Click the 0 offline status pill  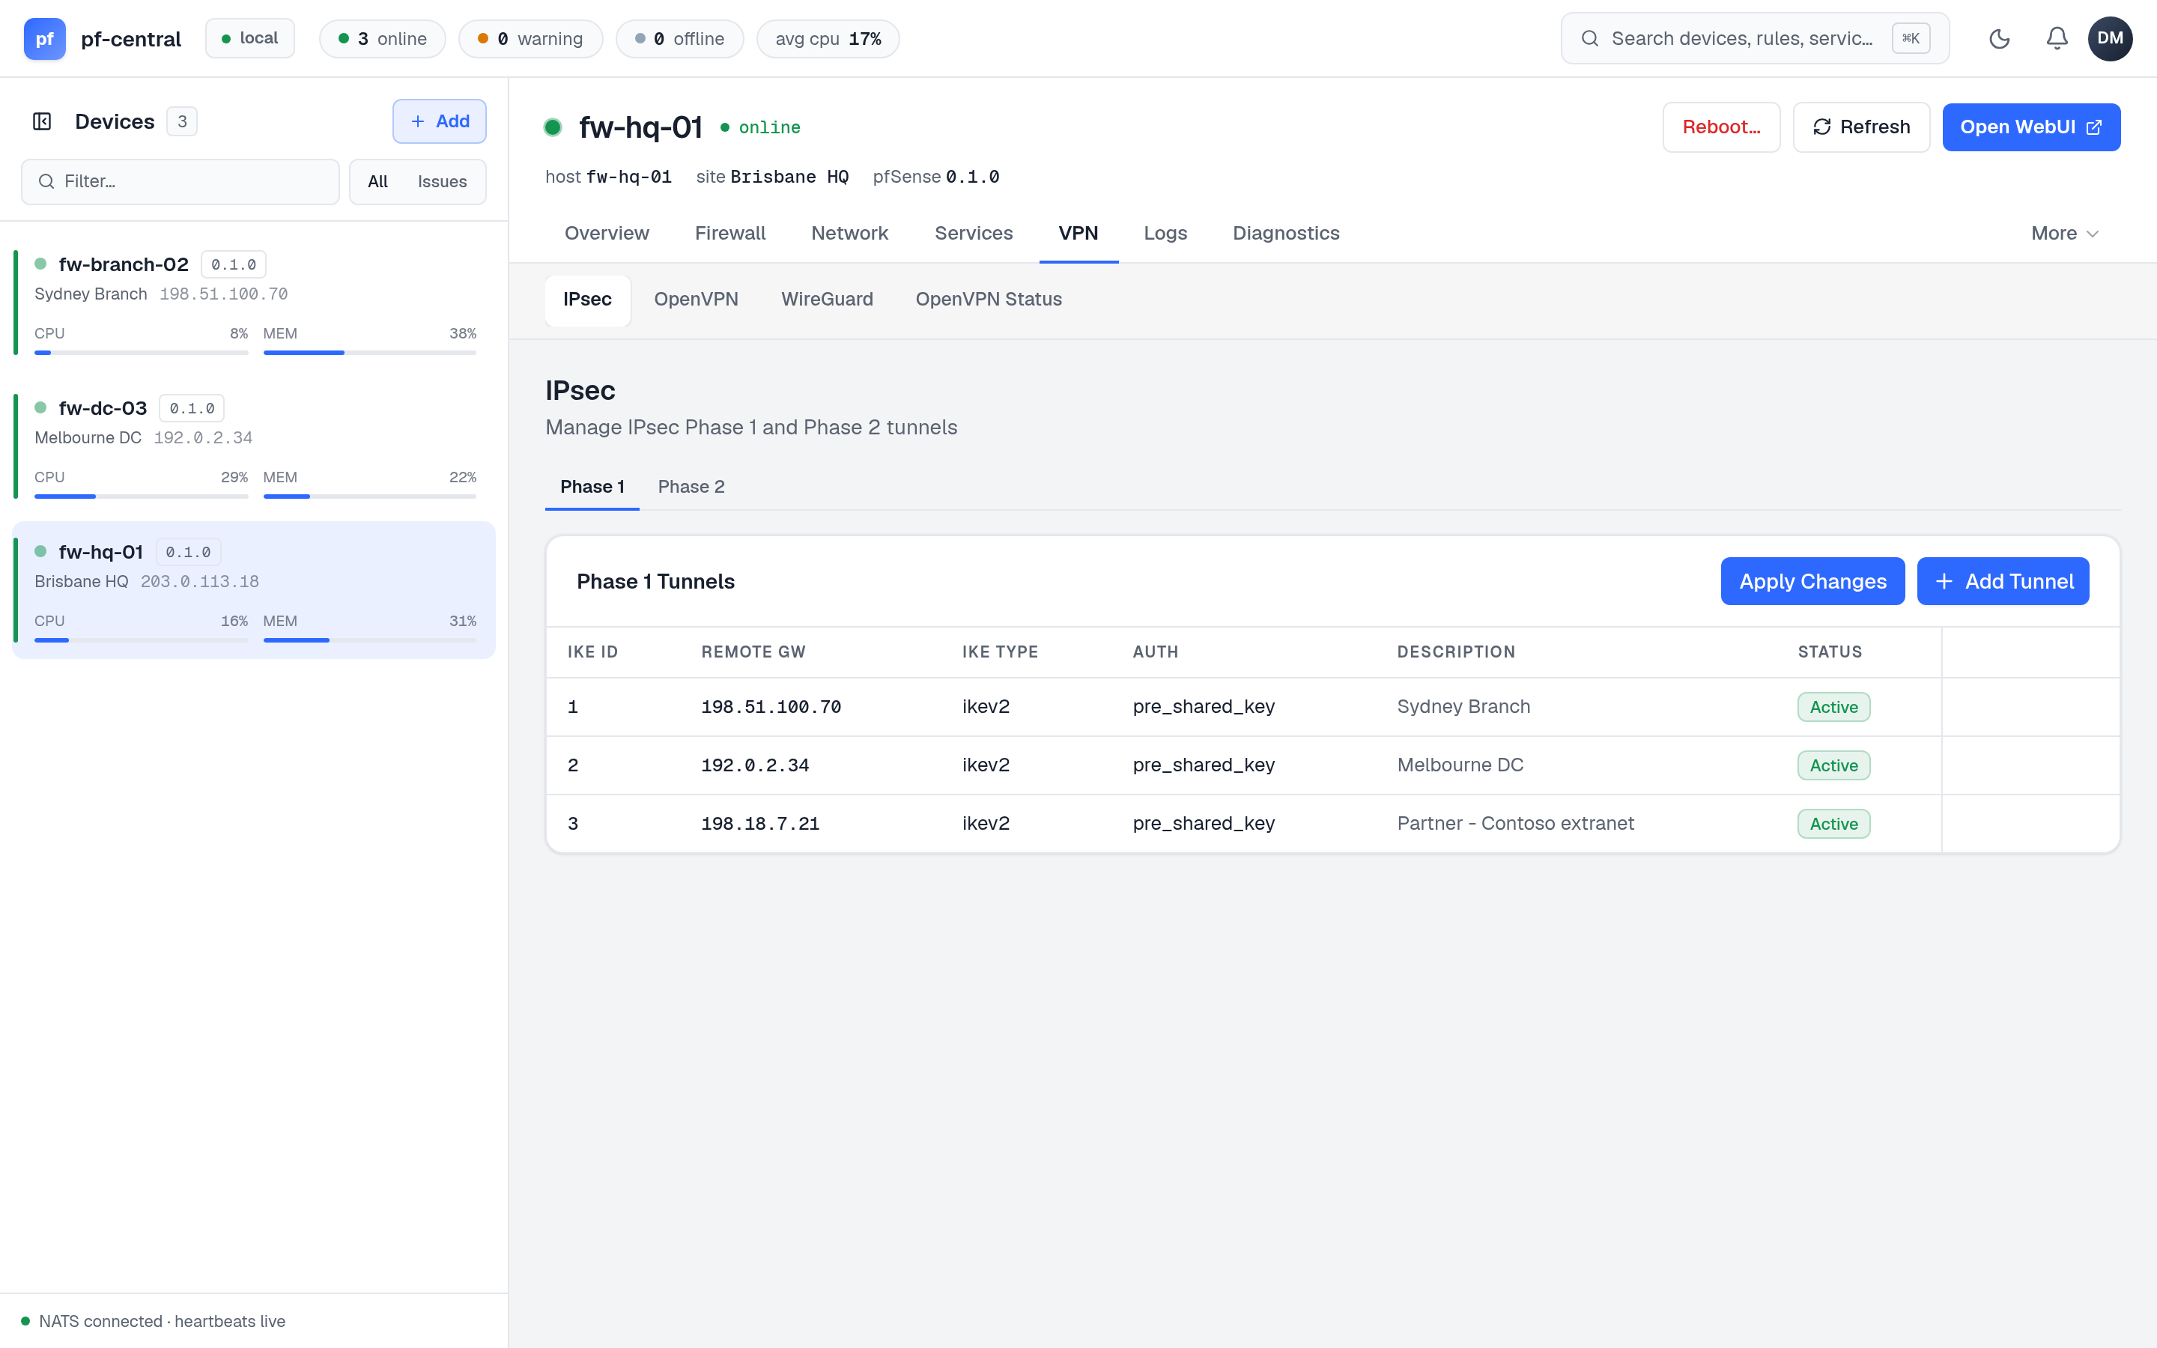679,38
